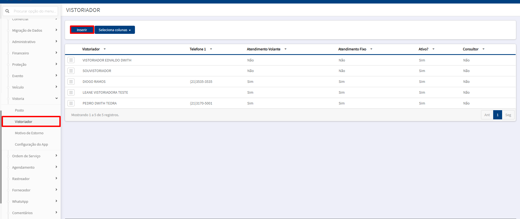The image size is (520, 219).
Task: Select VISTORIADOR EDVALDO DWITH name cell
Action: 107,60
